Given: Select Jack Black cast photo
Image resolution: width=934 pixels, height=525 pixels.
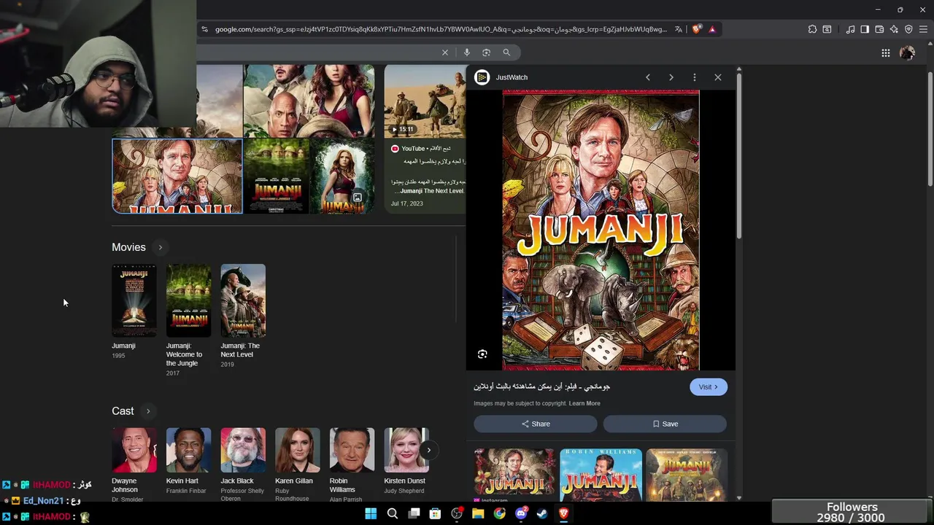Looking at the screenshot, I should pos(243,450).
